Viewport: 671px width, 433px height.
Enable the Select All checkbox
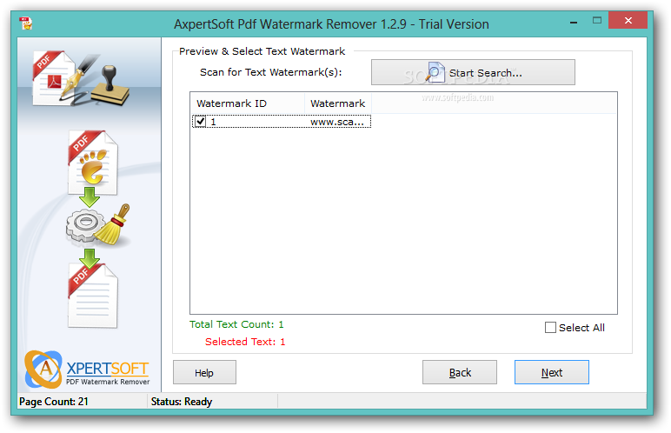(550, 328)
